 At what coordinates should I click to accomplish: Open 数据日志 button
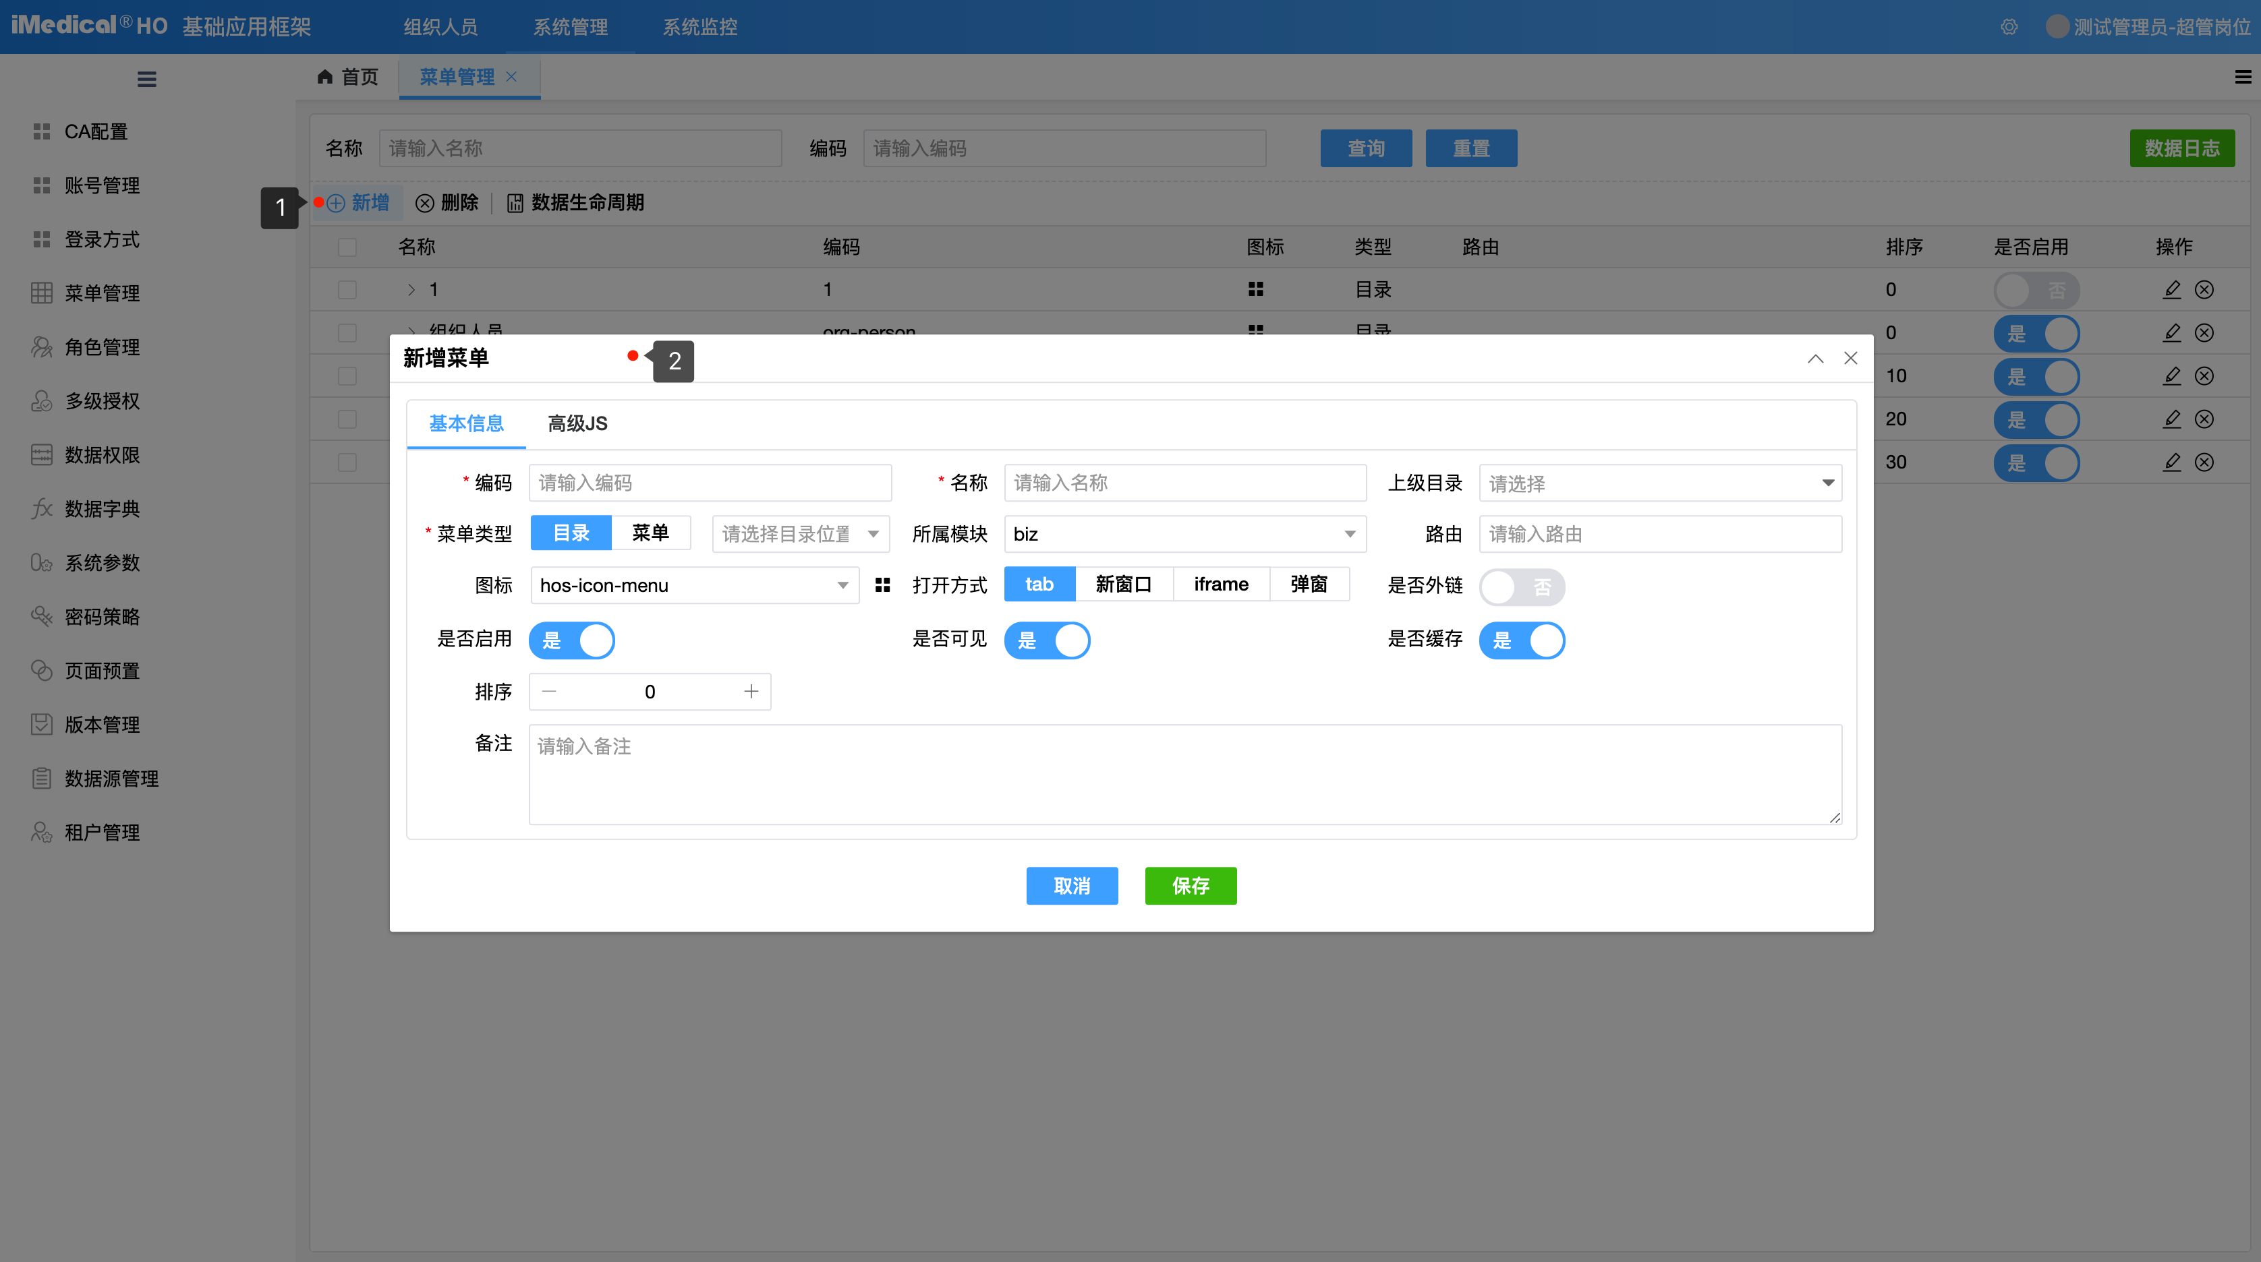click(x=2183, y=148)
